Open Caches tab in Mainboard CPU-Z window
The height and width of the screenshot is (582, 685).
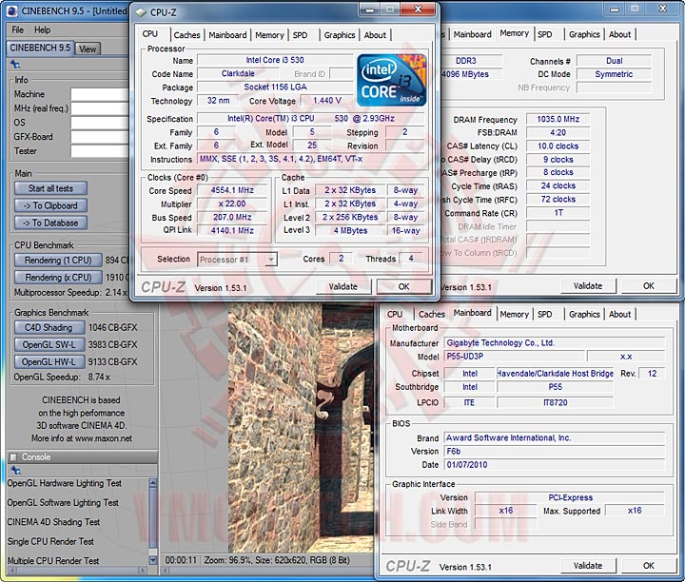[432, 315]
